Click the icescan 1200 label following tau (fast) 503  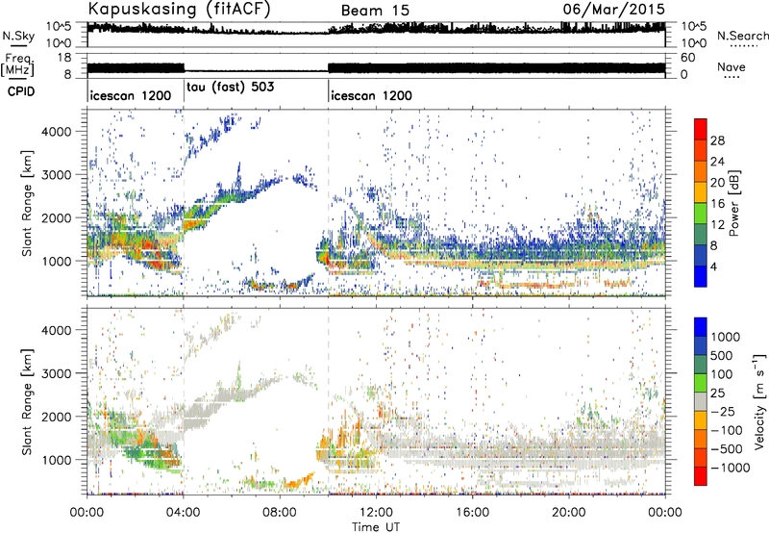pos(371,95)
